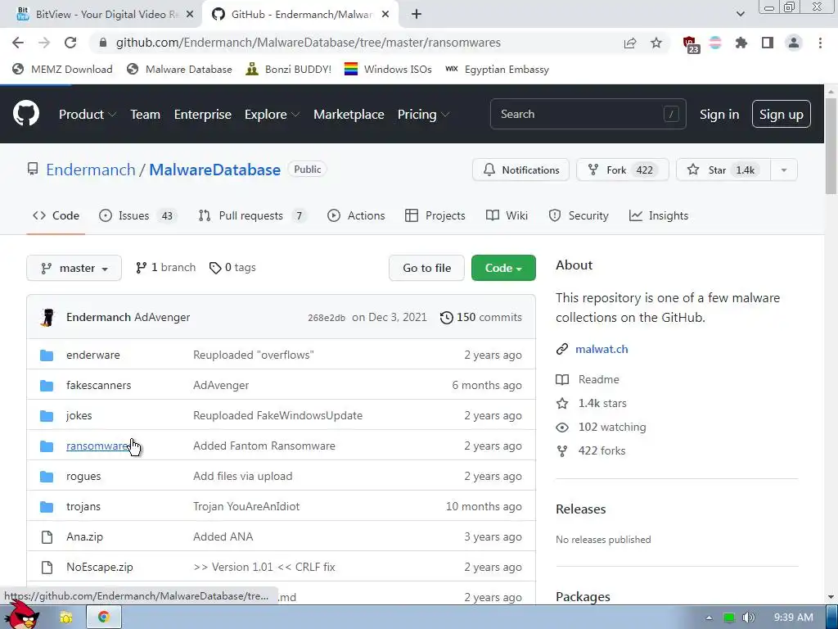Show hidden tray icons arrow
This screenshot has height=629, width=838.
709,618
